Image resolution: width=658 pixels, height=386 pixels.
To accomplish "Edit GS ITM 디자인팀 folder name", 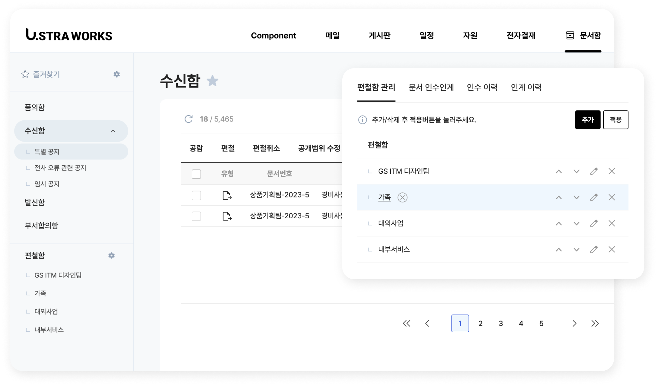I will tap(594, 171).
